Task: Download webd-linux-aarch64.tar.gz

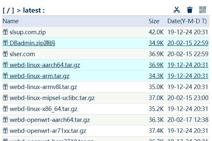Action: point(45,65)
